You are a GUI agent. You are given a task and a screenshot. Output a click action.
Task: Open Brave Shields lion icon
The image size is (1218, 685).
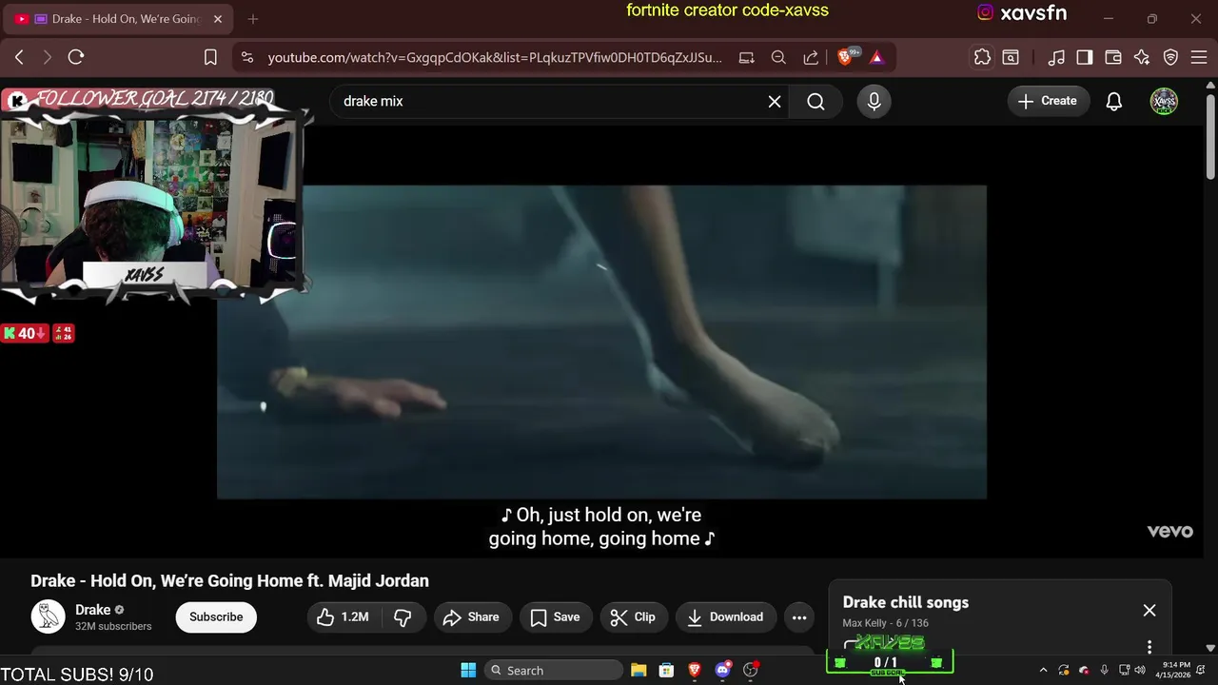845,57
